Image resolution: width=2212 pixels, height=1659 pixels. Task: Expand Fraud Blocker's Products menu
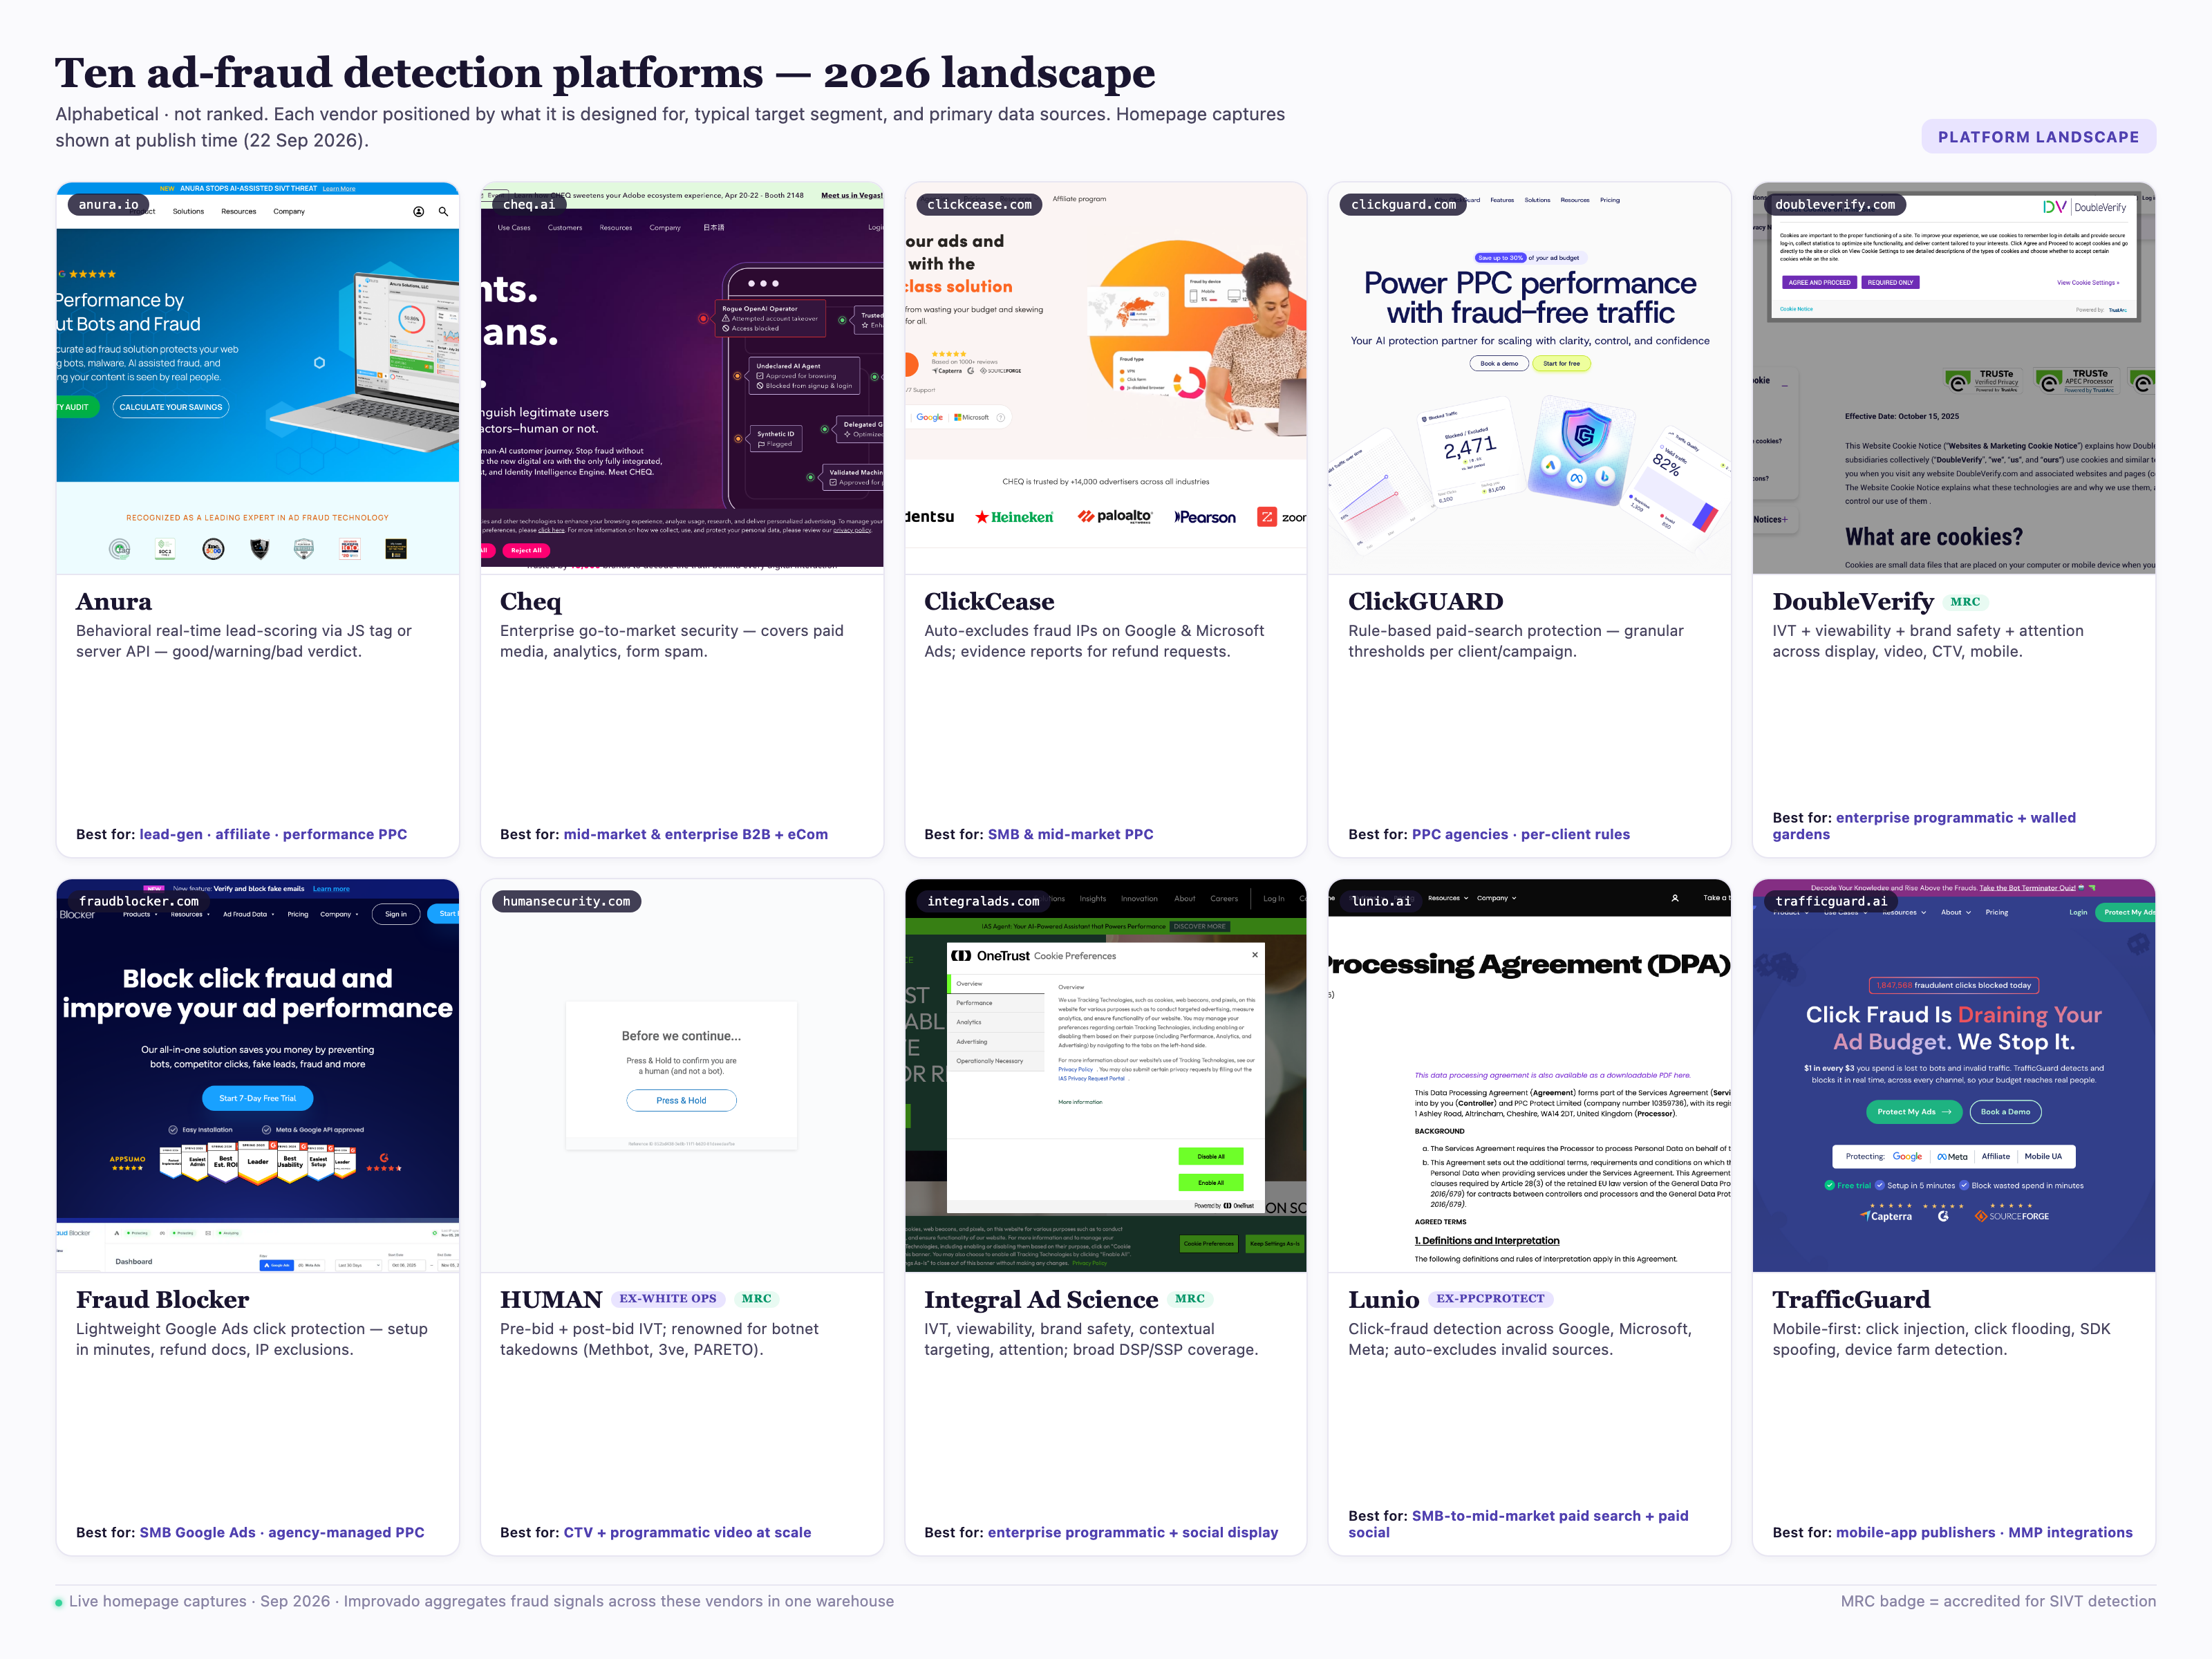(x=140, y=914)
